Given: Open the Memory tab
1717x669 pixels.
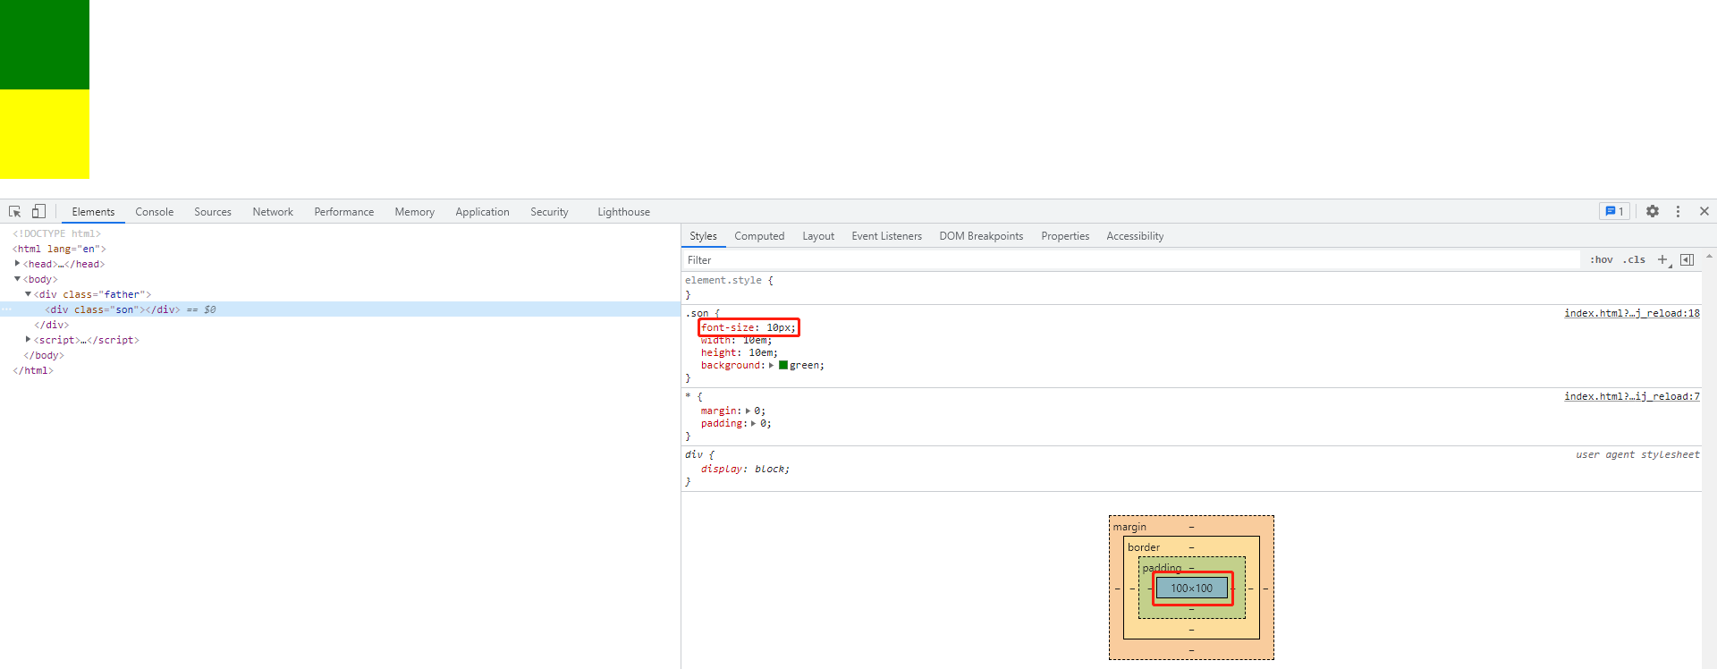Looking at the screenshot, I should pos(415,212).
